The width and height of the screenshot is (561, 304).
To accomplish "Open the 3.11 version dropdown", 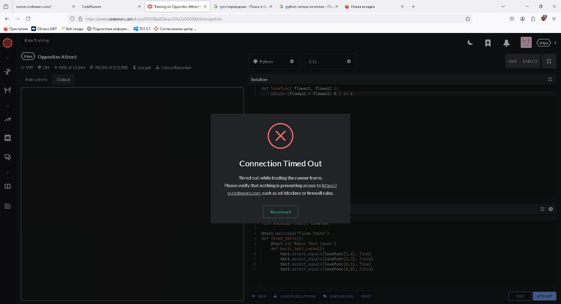I will point(330,62).
